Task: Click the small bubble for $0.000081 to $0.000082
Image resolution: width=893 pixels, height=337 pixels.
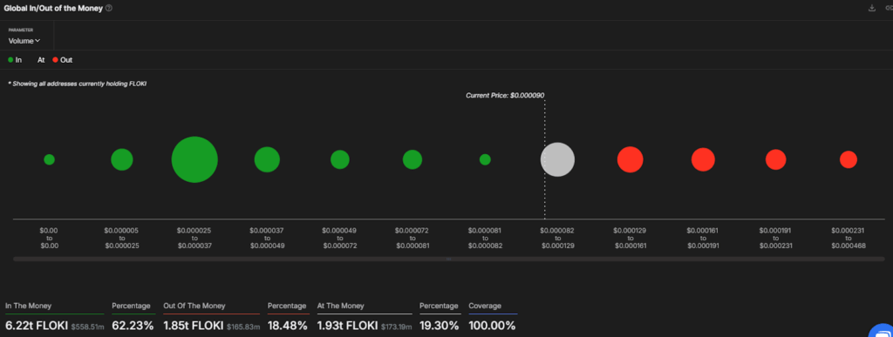Action: 485,159
